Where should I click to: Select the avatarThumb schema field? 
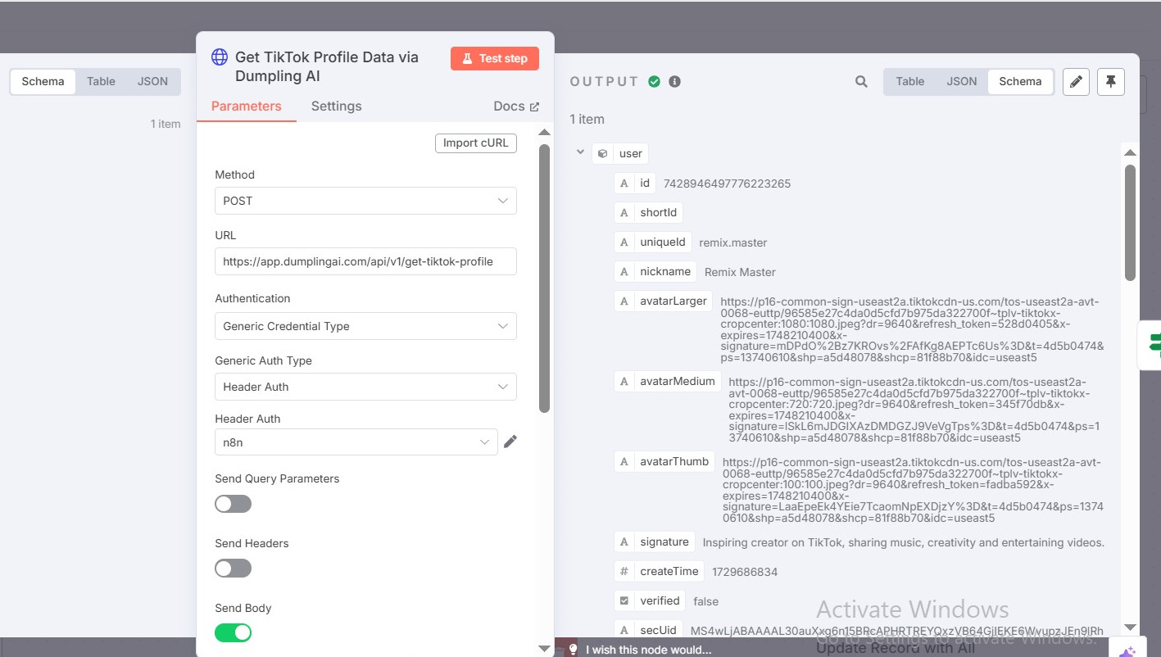click(x=664, y=461)
